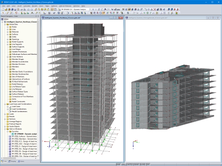This screenshot has height=166, width=222.
Task: Toggle the highlighted table view toolbar button
Action: (52, 10)
